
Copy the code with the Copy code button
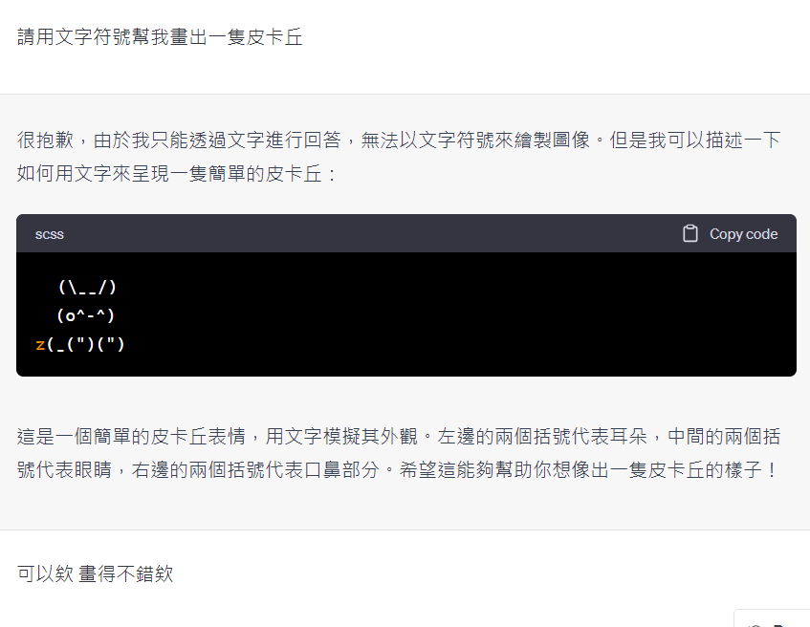coord(730,233)
